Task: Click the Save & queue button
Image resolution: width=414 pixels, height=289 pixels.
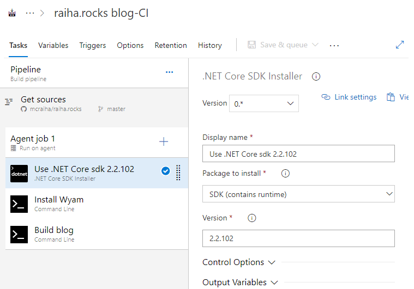Action: pyautogui.click(x=284, y=45)
